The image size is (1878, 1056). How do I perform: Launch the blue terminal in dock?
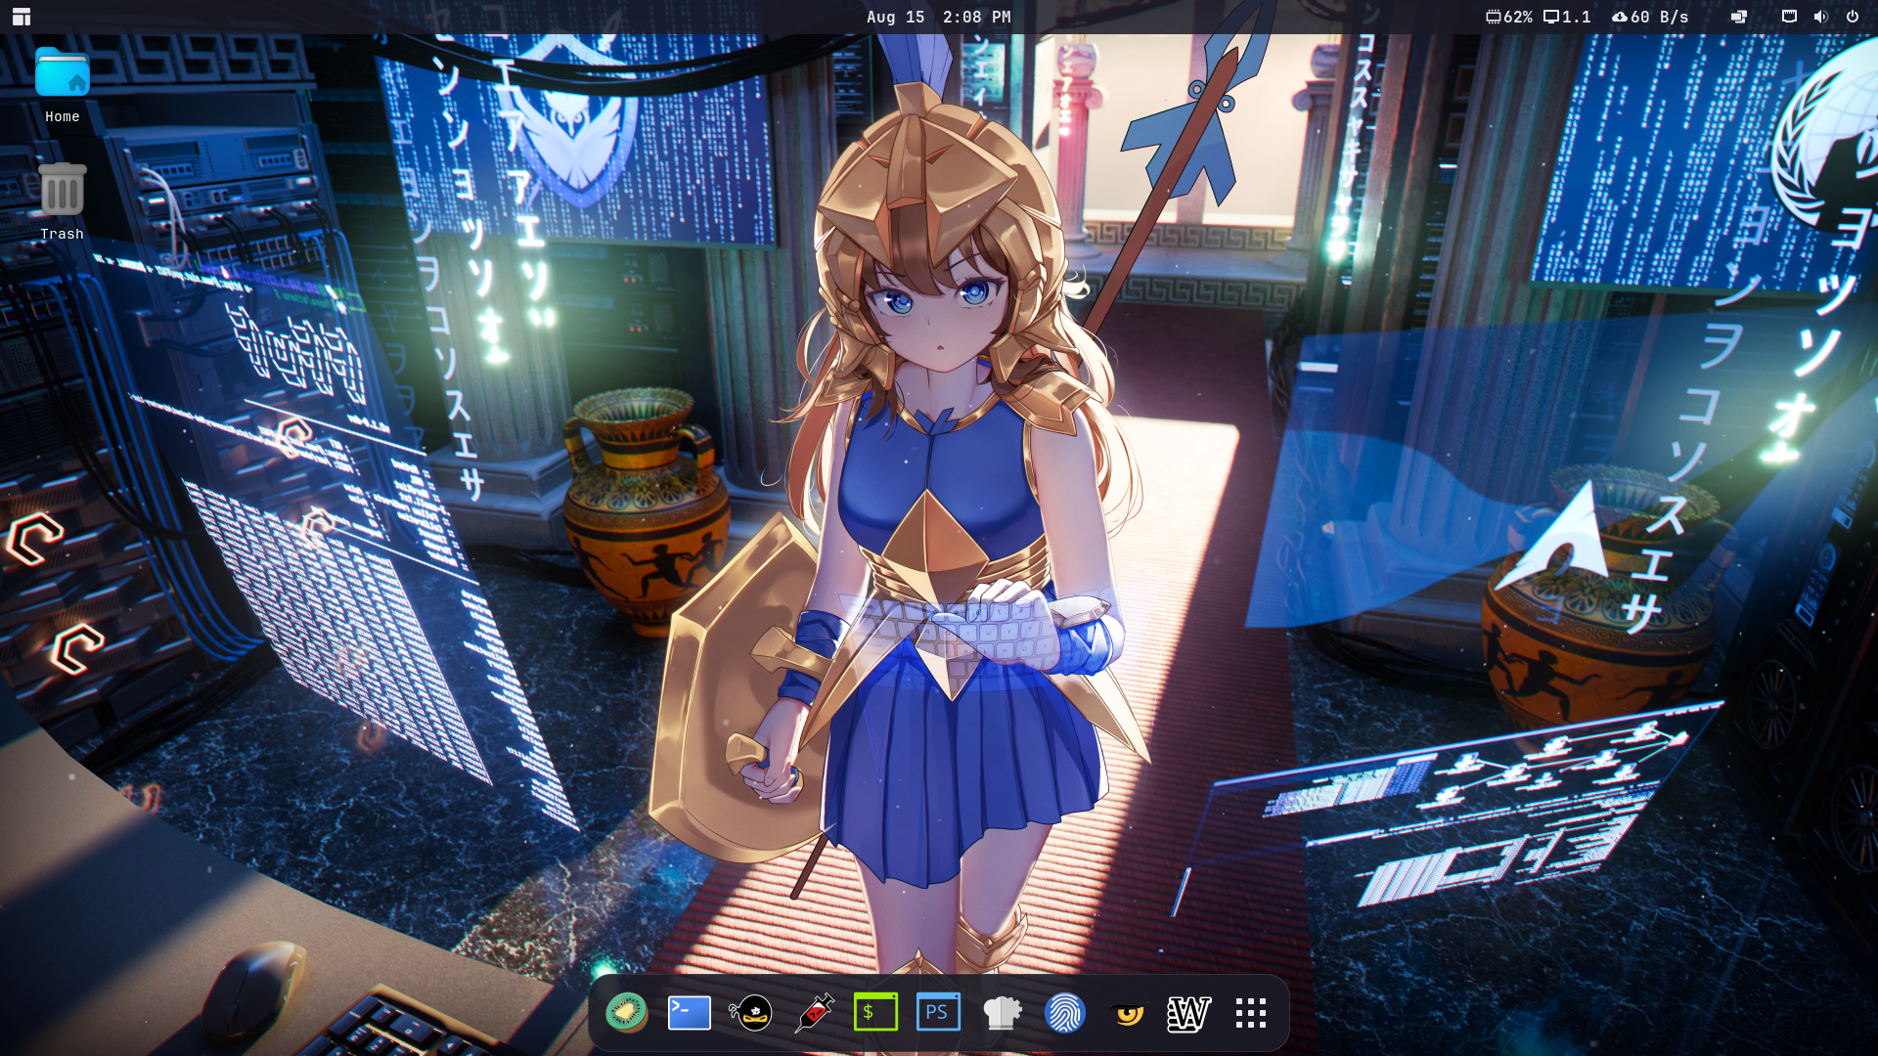pyautogui.click(x=689, y=1013)
